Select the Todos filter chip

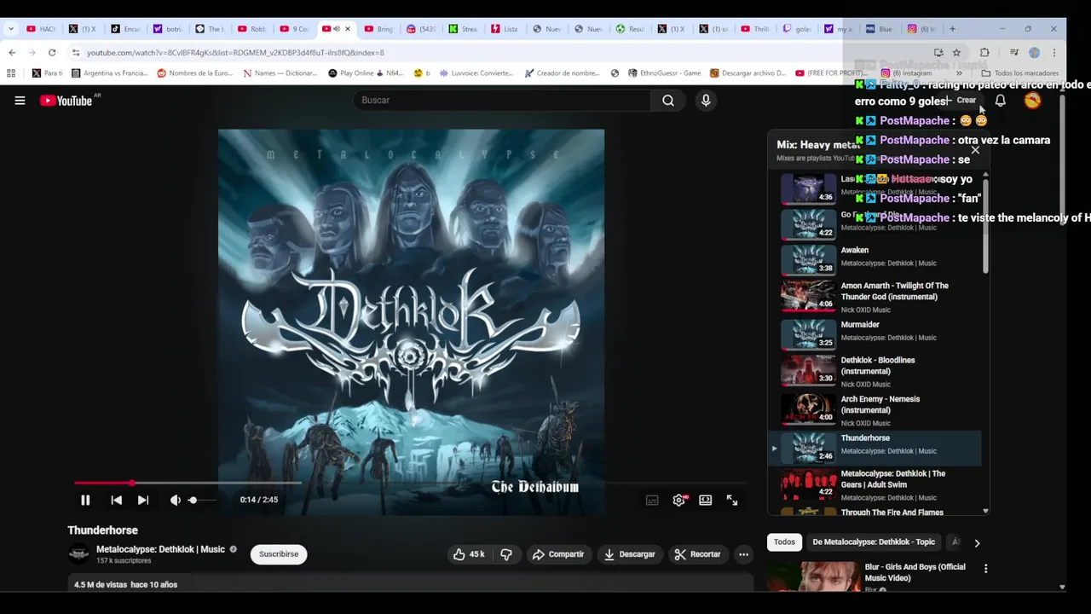[x=785, y=542]
